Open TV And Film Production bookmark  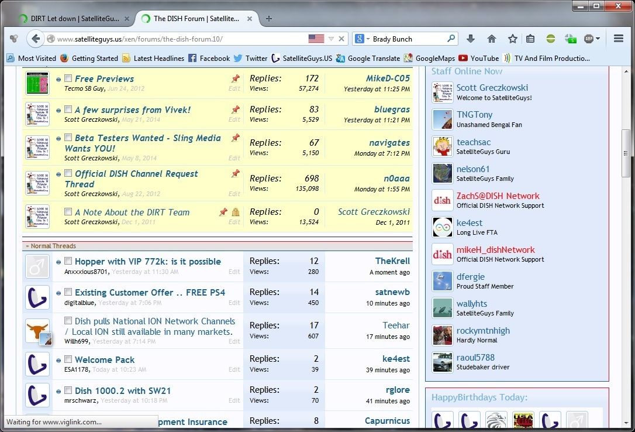click(x=546, y=59)
